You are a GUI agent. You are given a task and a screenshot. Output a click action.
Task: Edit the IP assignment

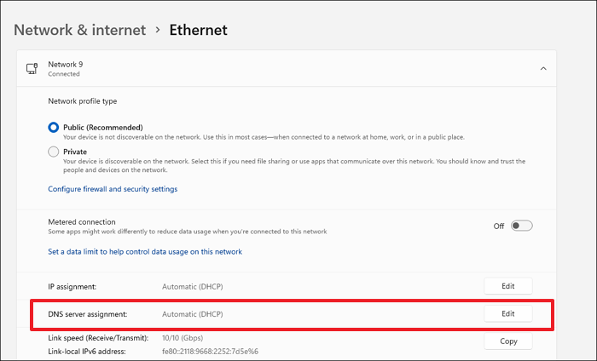point(507,286)
